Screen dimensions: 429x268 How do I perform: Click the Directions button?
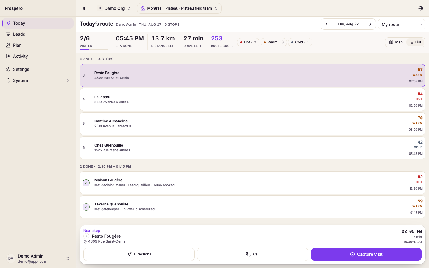139,254
